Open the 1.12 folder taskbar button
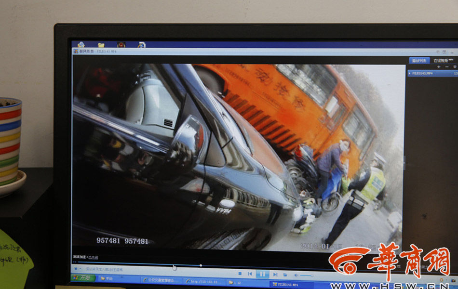This screenshot has height=289, width=458. pos(247,282)
